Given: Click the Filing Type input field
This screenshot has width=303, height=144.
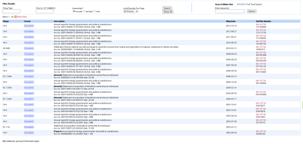Looking at the screenshot, I should 12,11.
